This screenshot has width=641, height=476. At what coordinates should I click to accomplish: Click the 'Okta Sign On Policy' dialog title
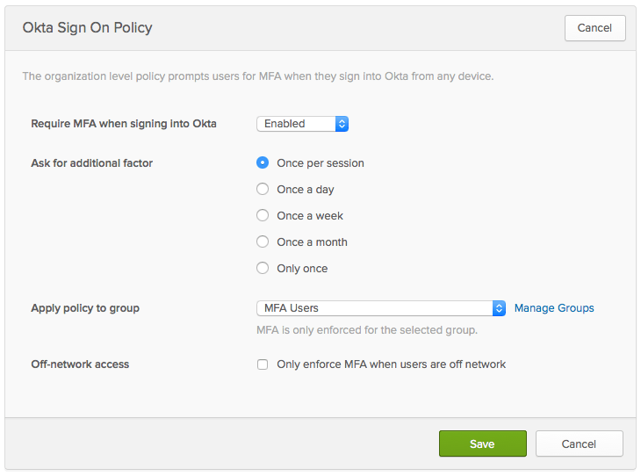[87, 28]
